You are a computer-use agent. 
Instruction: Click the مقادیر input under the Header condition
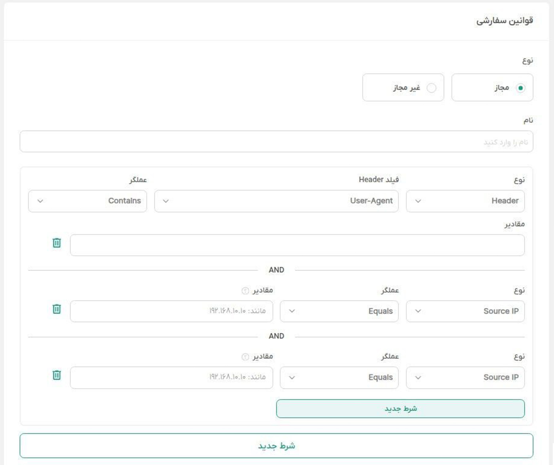[297, 245]
